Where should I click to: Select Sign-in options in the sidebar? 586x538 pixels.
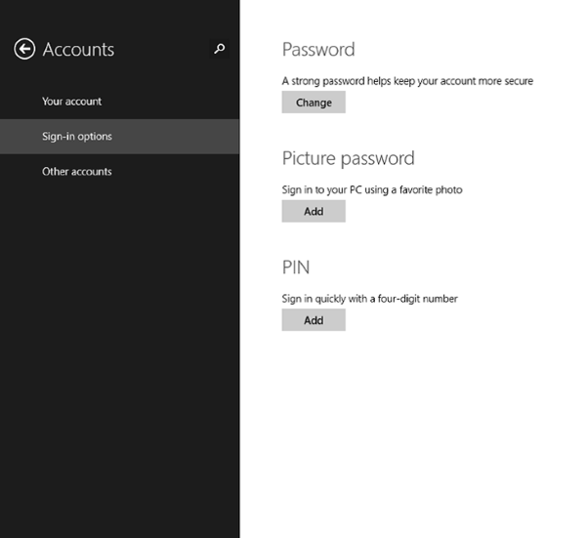[77, 137]
